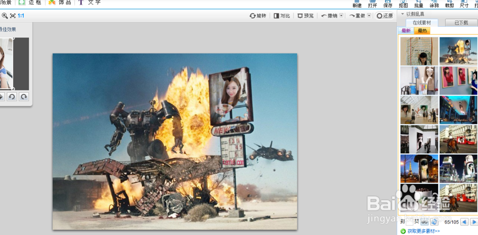The width and height of the screenshot is (478, 235).
Task: Open the 饰品 (accessories) tab
Action: click(x=60, y=2)
